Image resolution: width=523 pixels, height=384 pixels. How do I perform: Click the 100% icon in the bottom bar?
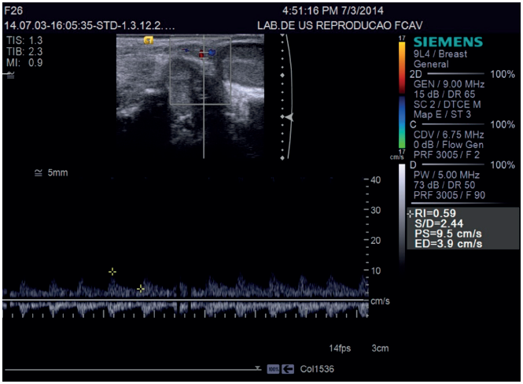273,368
